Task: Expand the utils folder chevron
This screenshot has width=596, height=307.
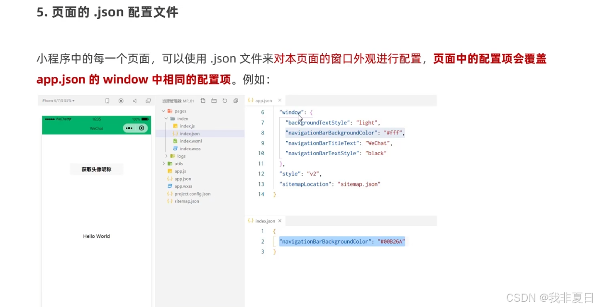Action: (x=163, y=164)
